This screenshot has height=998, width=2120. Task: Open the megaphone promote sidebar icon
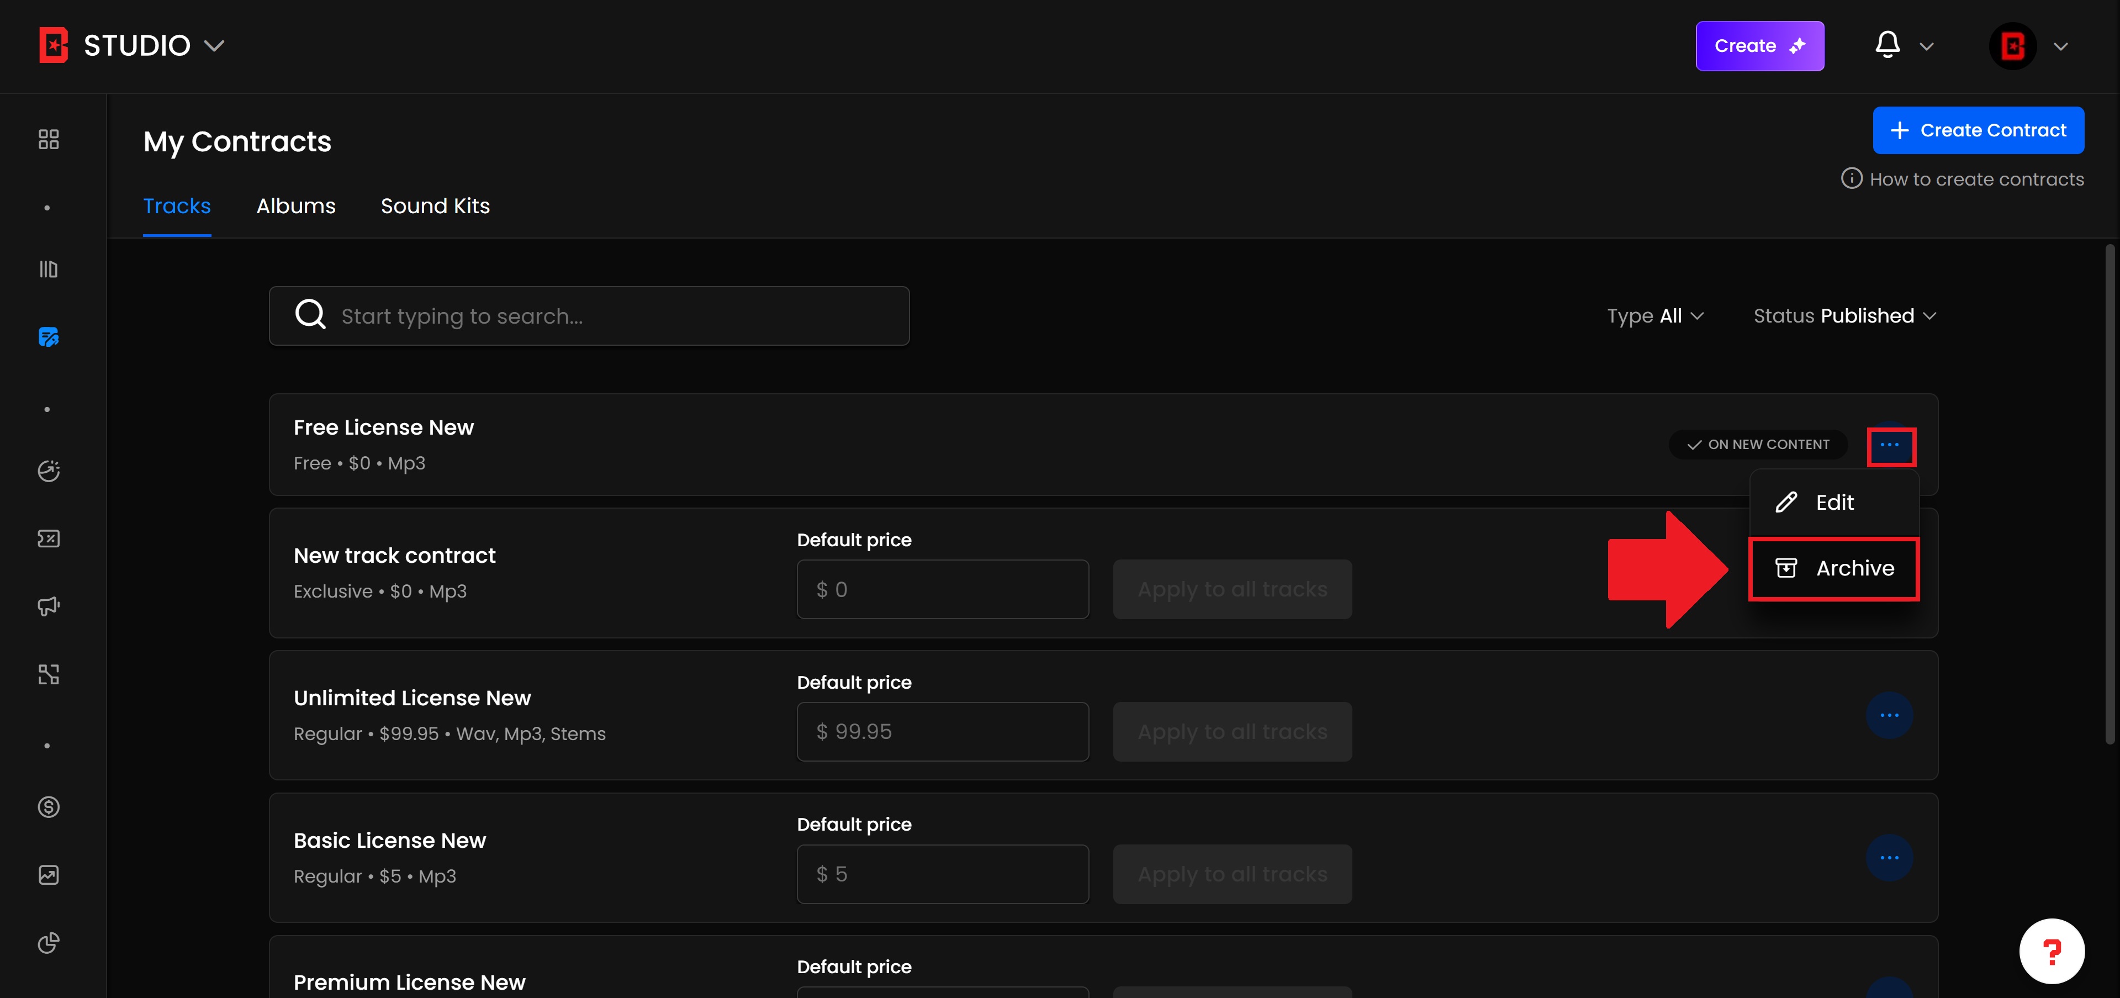point(49,606)
